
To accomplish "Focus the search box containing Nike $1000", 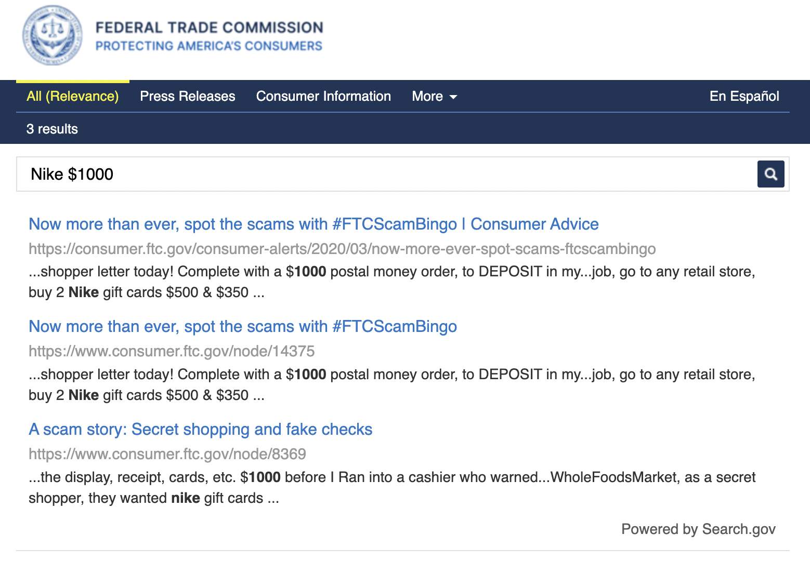I will (385, 174).
